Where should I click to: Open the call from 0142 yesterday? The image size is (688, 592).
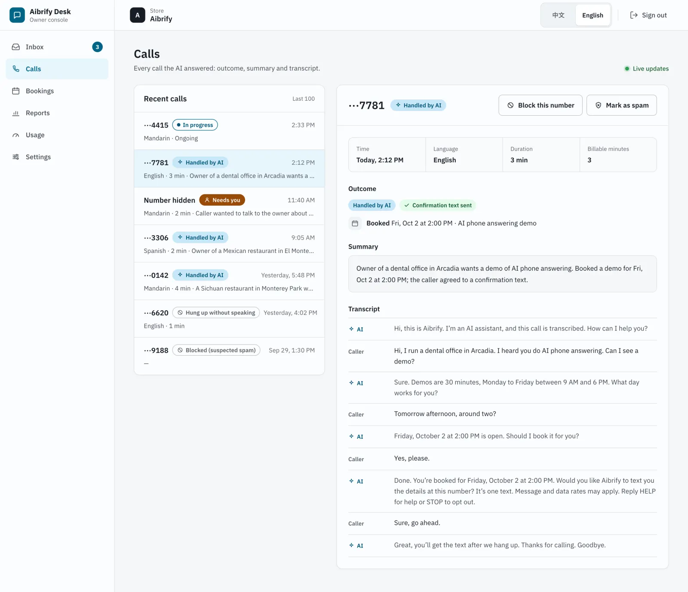(x=229, y=281)
